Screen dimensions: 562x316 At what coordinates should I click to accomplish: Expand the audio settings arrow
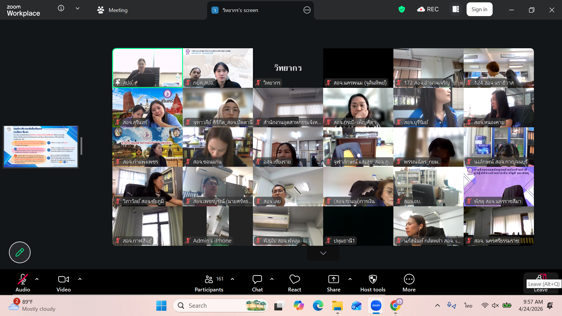(37, 279)
